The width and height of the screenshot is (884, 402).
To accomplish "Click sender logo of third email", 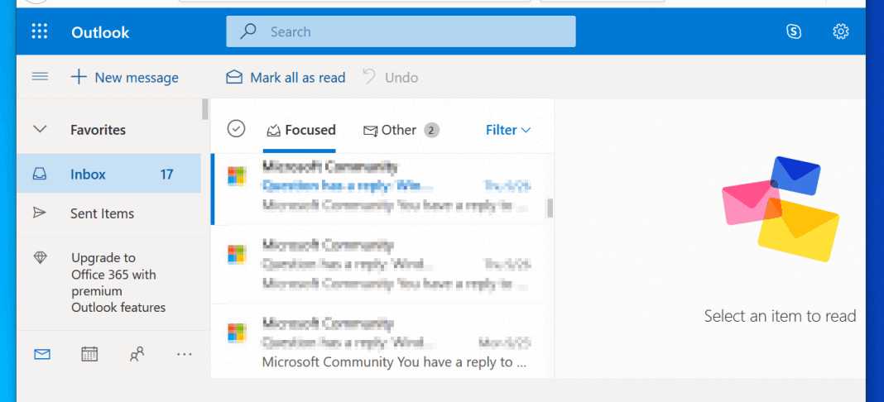I will (x=237, y=333).
